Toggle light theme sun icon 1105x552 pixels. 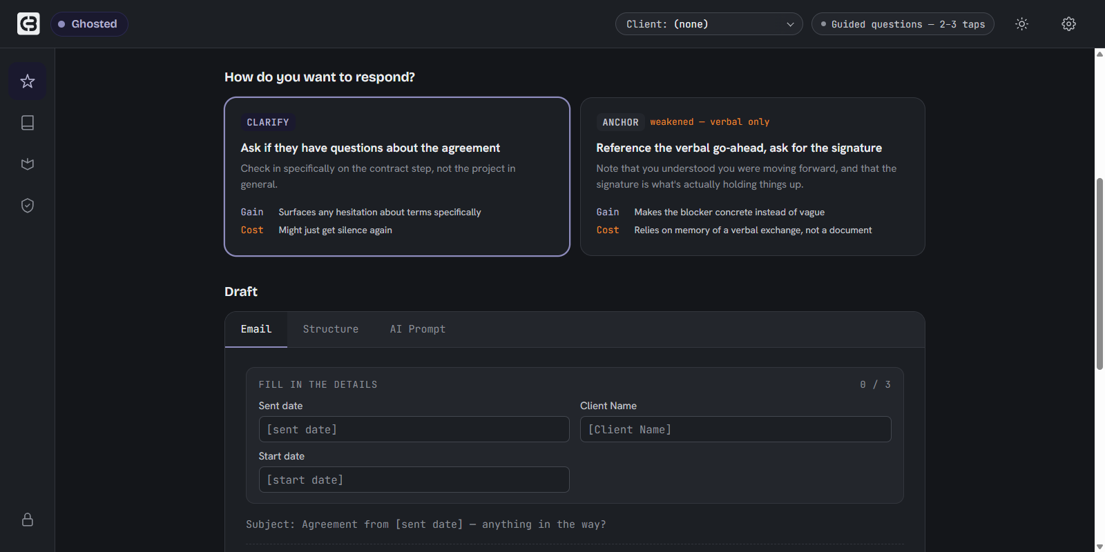click(1022, 24)
